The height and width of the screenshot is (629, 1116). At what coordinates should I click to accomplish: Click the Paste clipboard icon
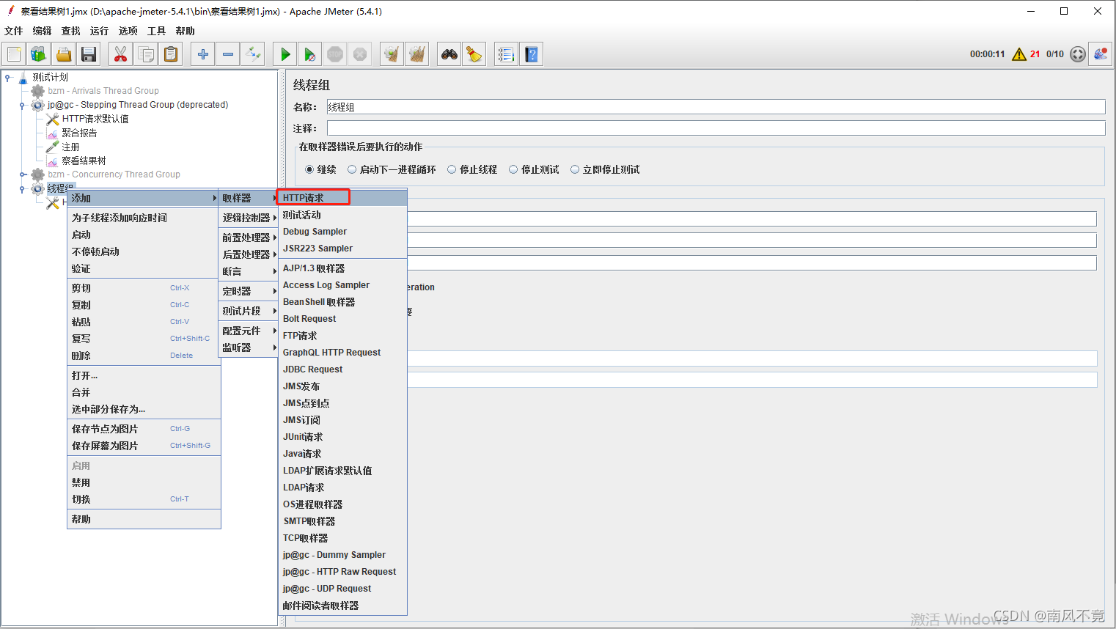pyautogui.click(x=171, y=54)
